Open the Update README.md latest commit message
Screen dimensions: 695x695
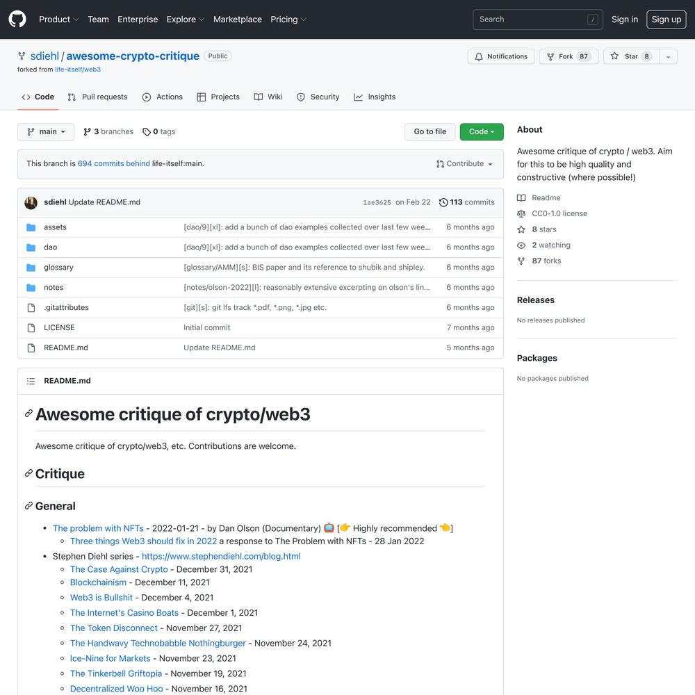click(104, 202)
